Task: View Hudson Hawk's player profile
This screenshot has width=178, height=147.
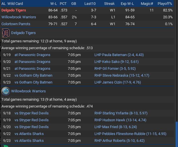Action: (120, 120)
